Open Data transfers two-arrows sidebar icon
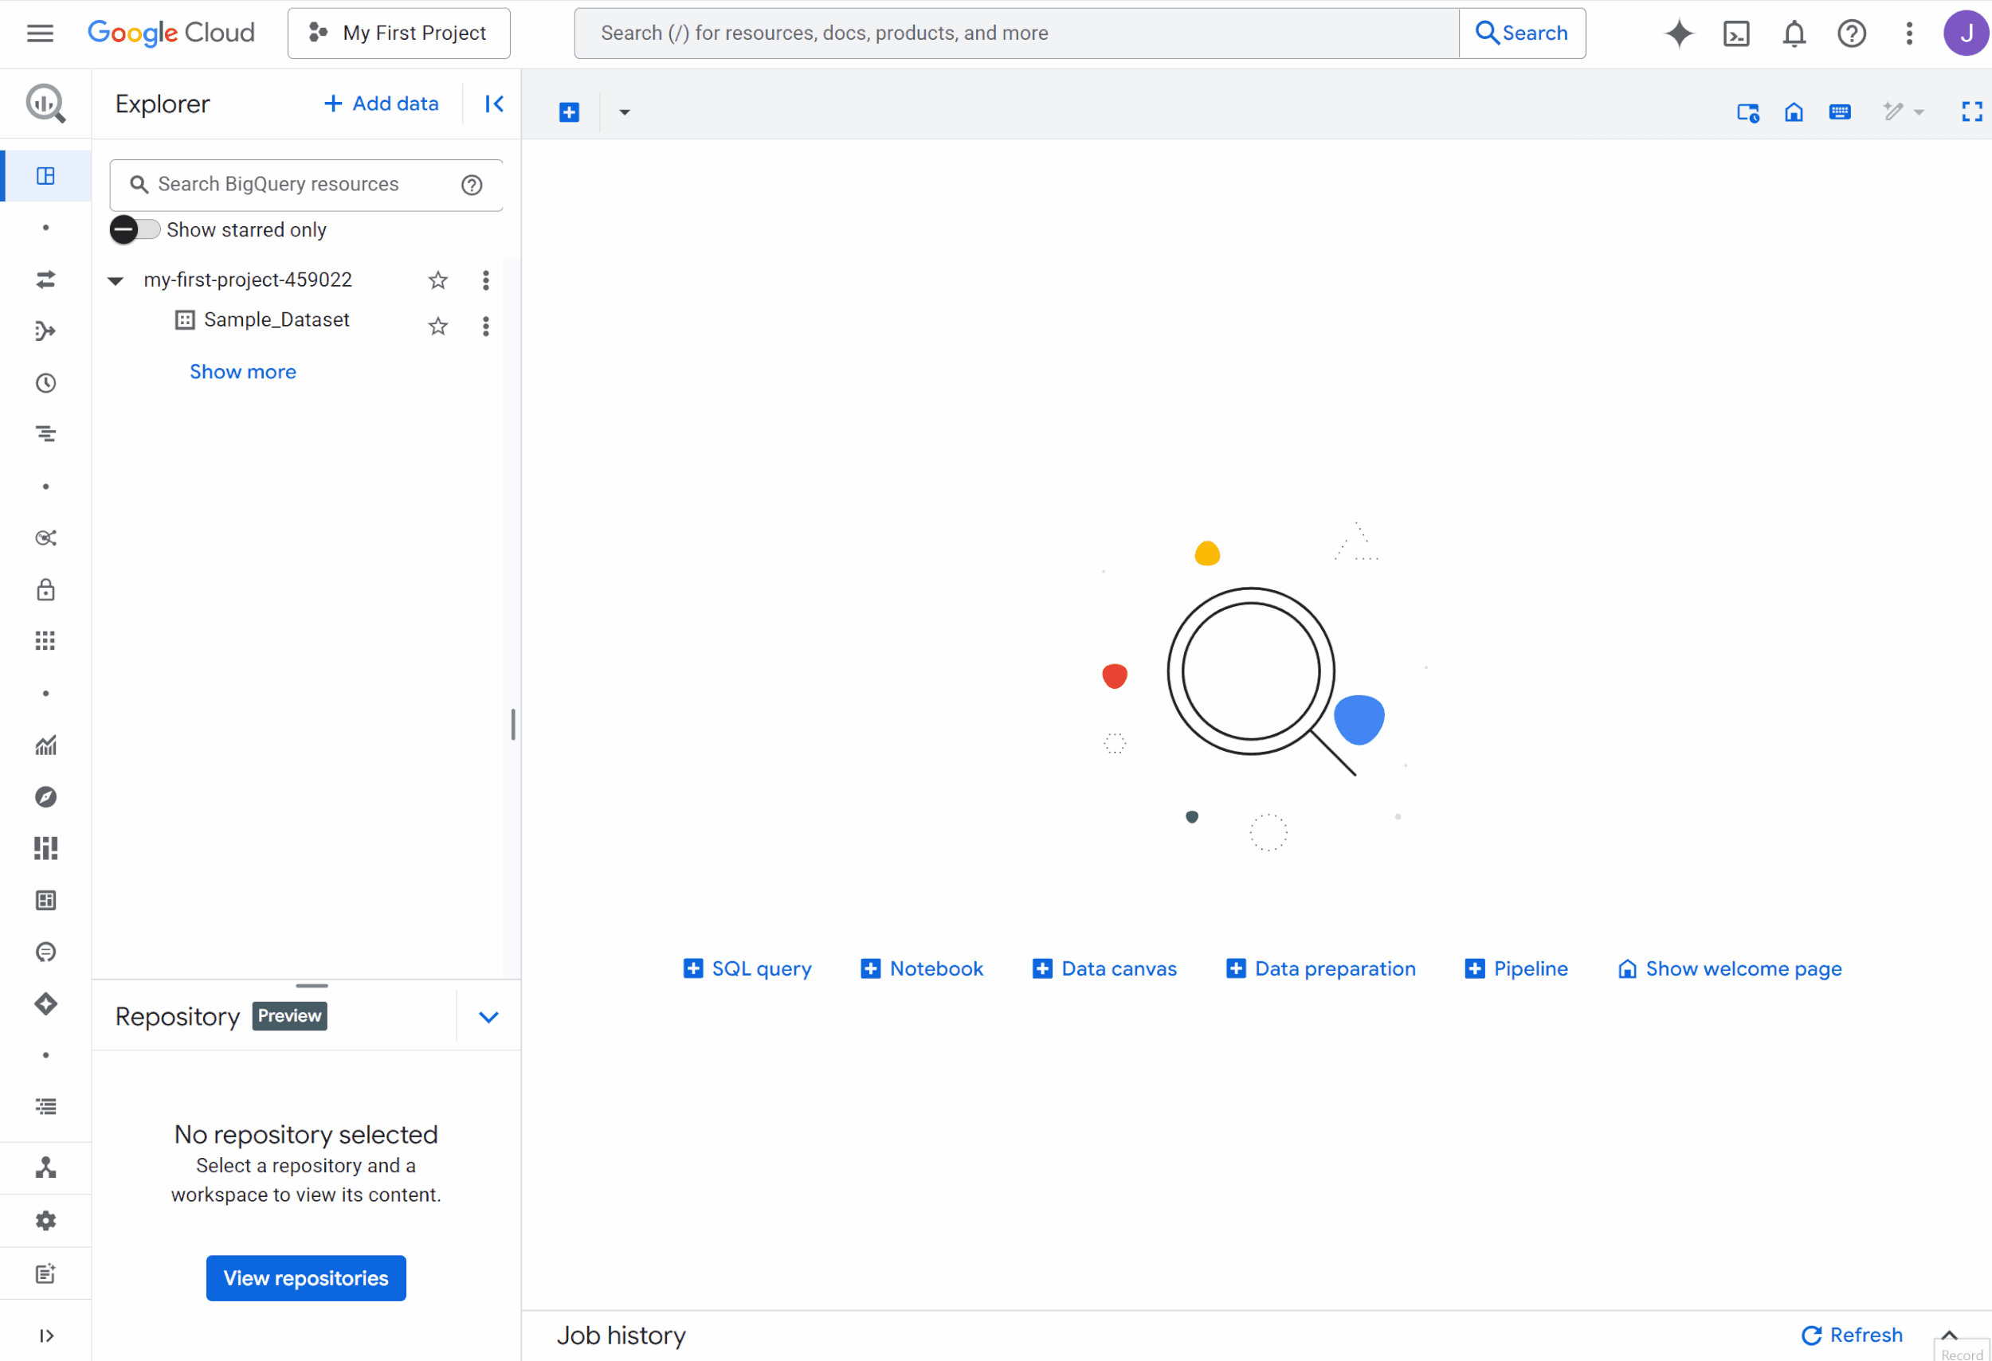 [45, 280]
